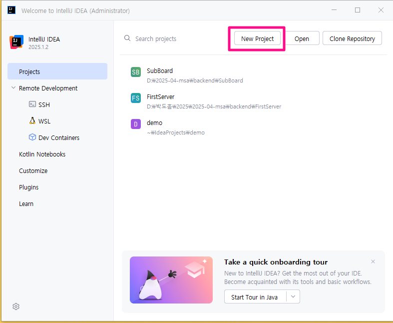The image size is (393, 323).
Task: Maximize the Welcome window
Action: tap(358, 10)
